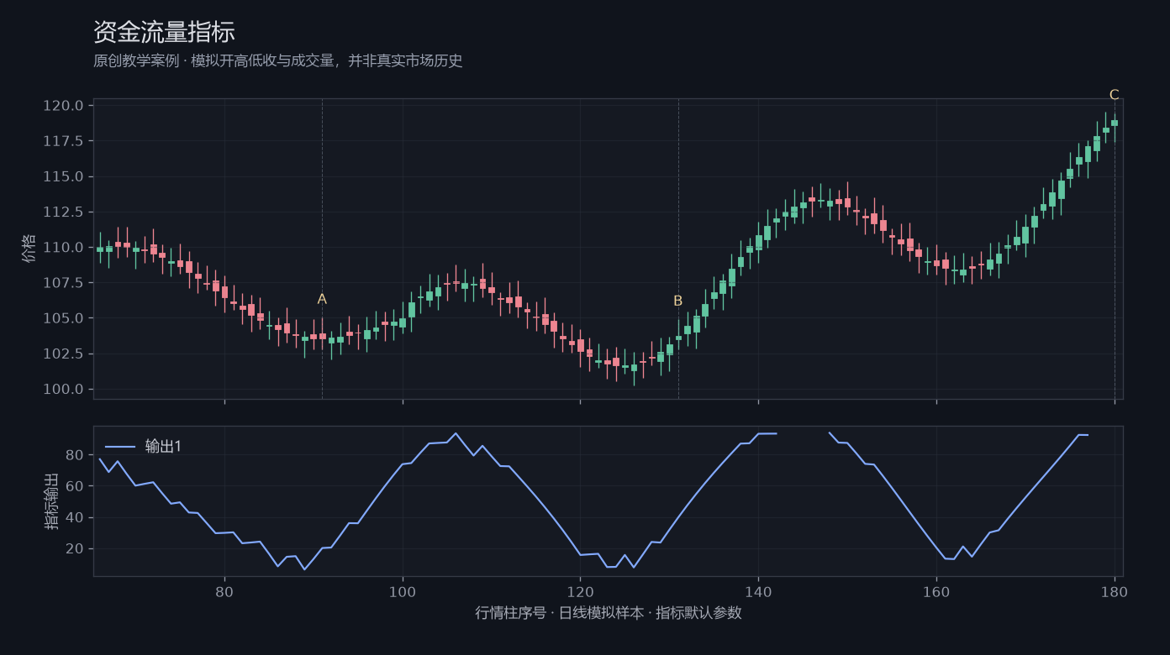Viewport: 1170px width, 655px height.
Task: Select the marker label A
Action: [x=322, y=299]
